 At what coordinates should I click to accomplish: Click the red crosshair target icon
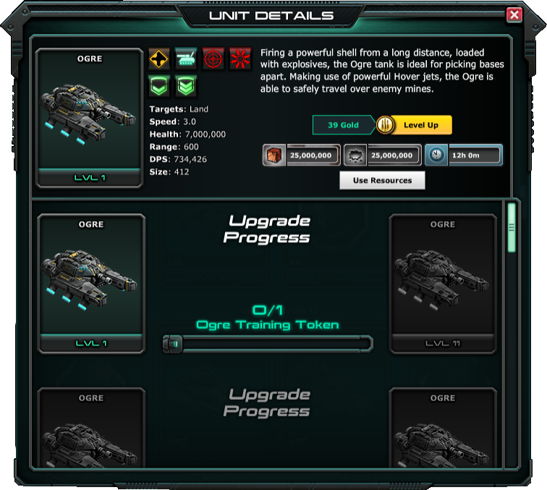pyautogui.click(x=213, y=59)
